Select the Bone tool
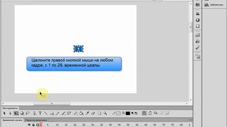This screenshot has width=227, height=127. click(76, 113)
